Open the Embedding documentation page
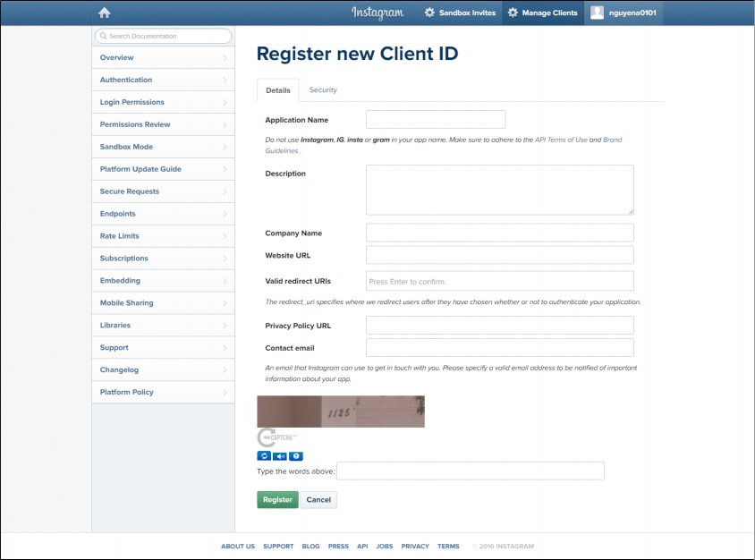The image size is (755, 560). click(x=163, y=281)
